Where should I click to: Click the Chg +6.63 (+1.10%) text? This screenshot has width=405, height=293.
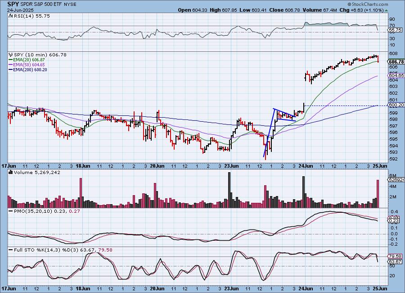tap(362, 10)
